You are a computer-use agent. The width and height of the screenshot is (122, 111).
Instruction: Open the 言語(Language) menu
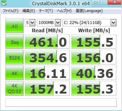pos(89,11)
